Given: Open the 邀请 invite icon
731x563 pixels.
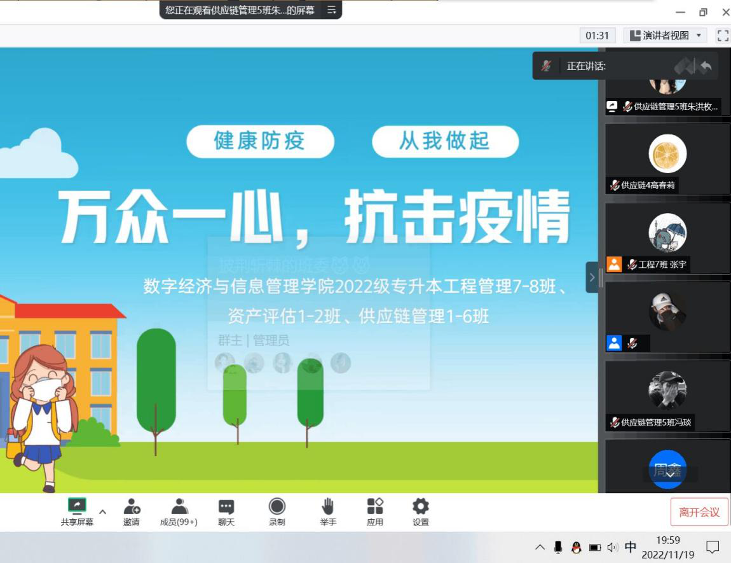Looking at the screenshot, I should 132,506.
